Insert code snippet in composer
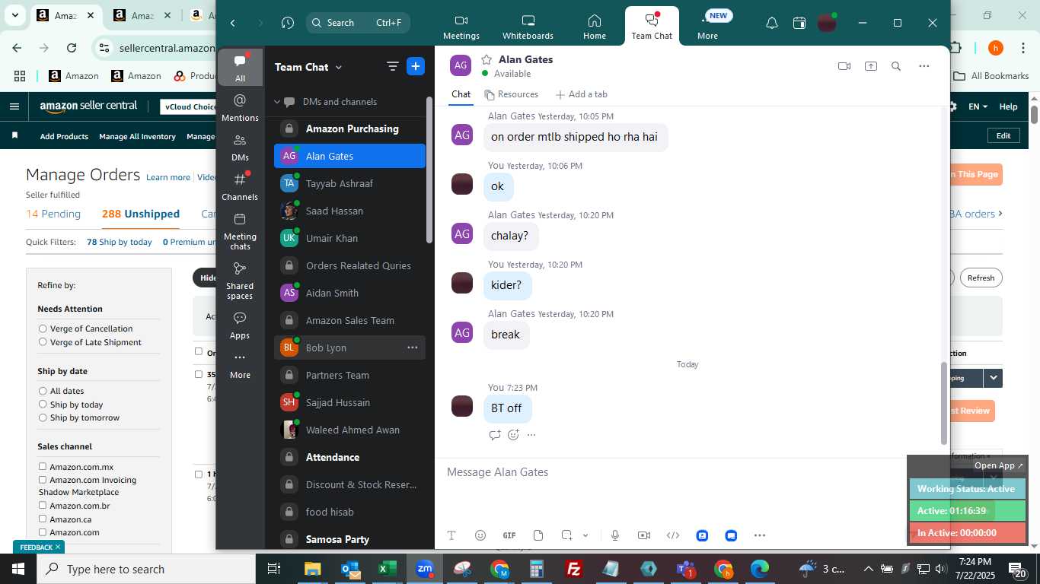 pos(673,535)
